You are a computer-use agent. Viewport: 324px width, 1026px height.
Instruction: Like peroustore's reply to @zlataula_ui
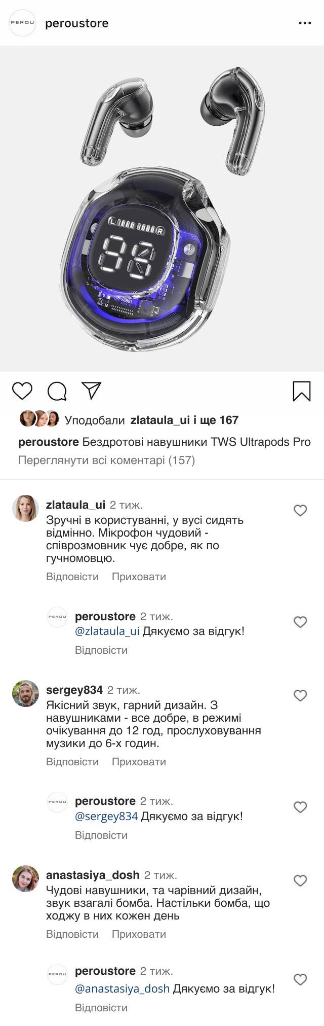[x=300, y=622]
